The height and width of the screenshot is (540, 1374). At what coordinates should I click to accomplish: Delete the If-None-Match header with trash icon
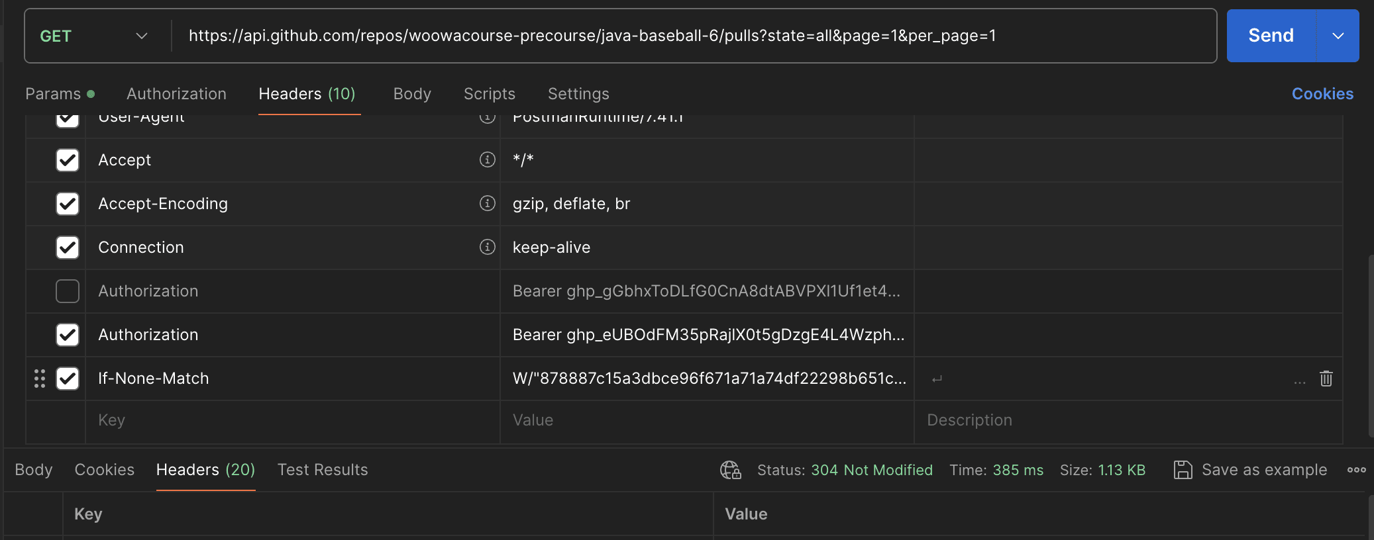pos(1326,379)
